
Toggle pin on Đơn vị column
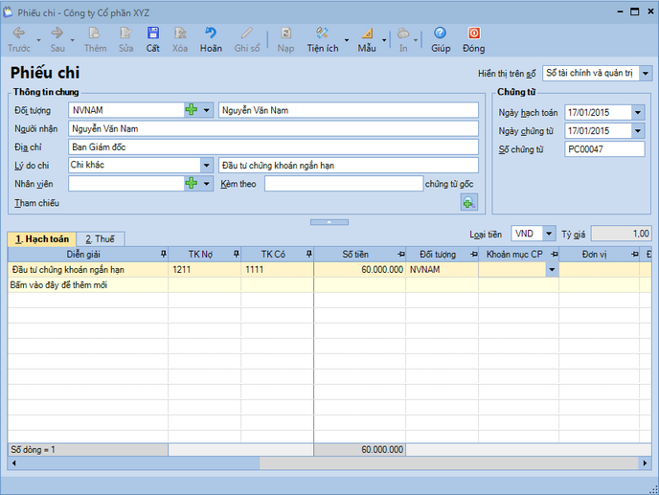click(x=635, y=255)
